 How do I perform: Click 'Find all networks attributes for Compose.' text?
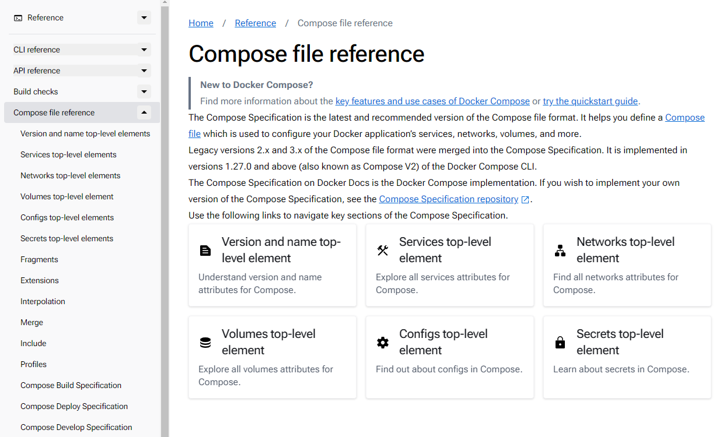616,284
